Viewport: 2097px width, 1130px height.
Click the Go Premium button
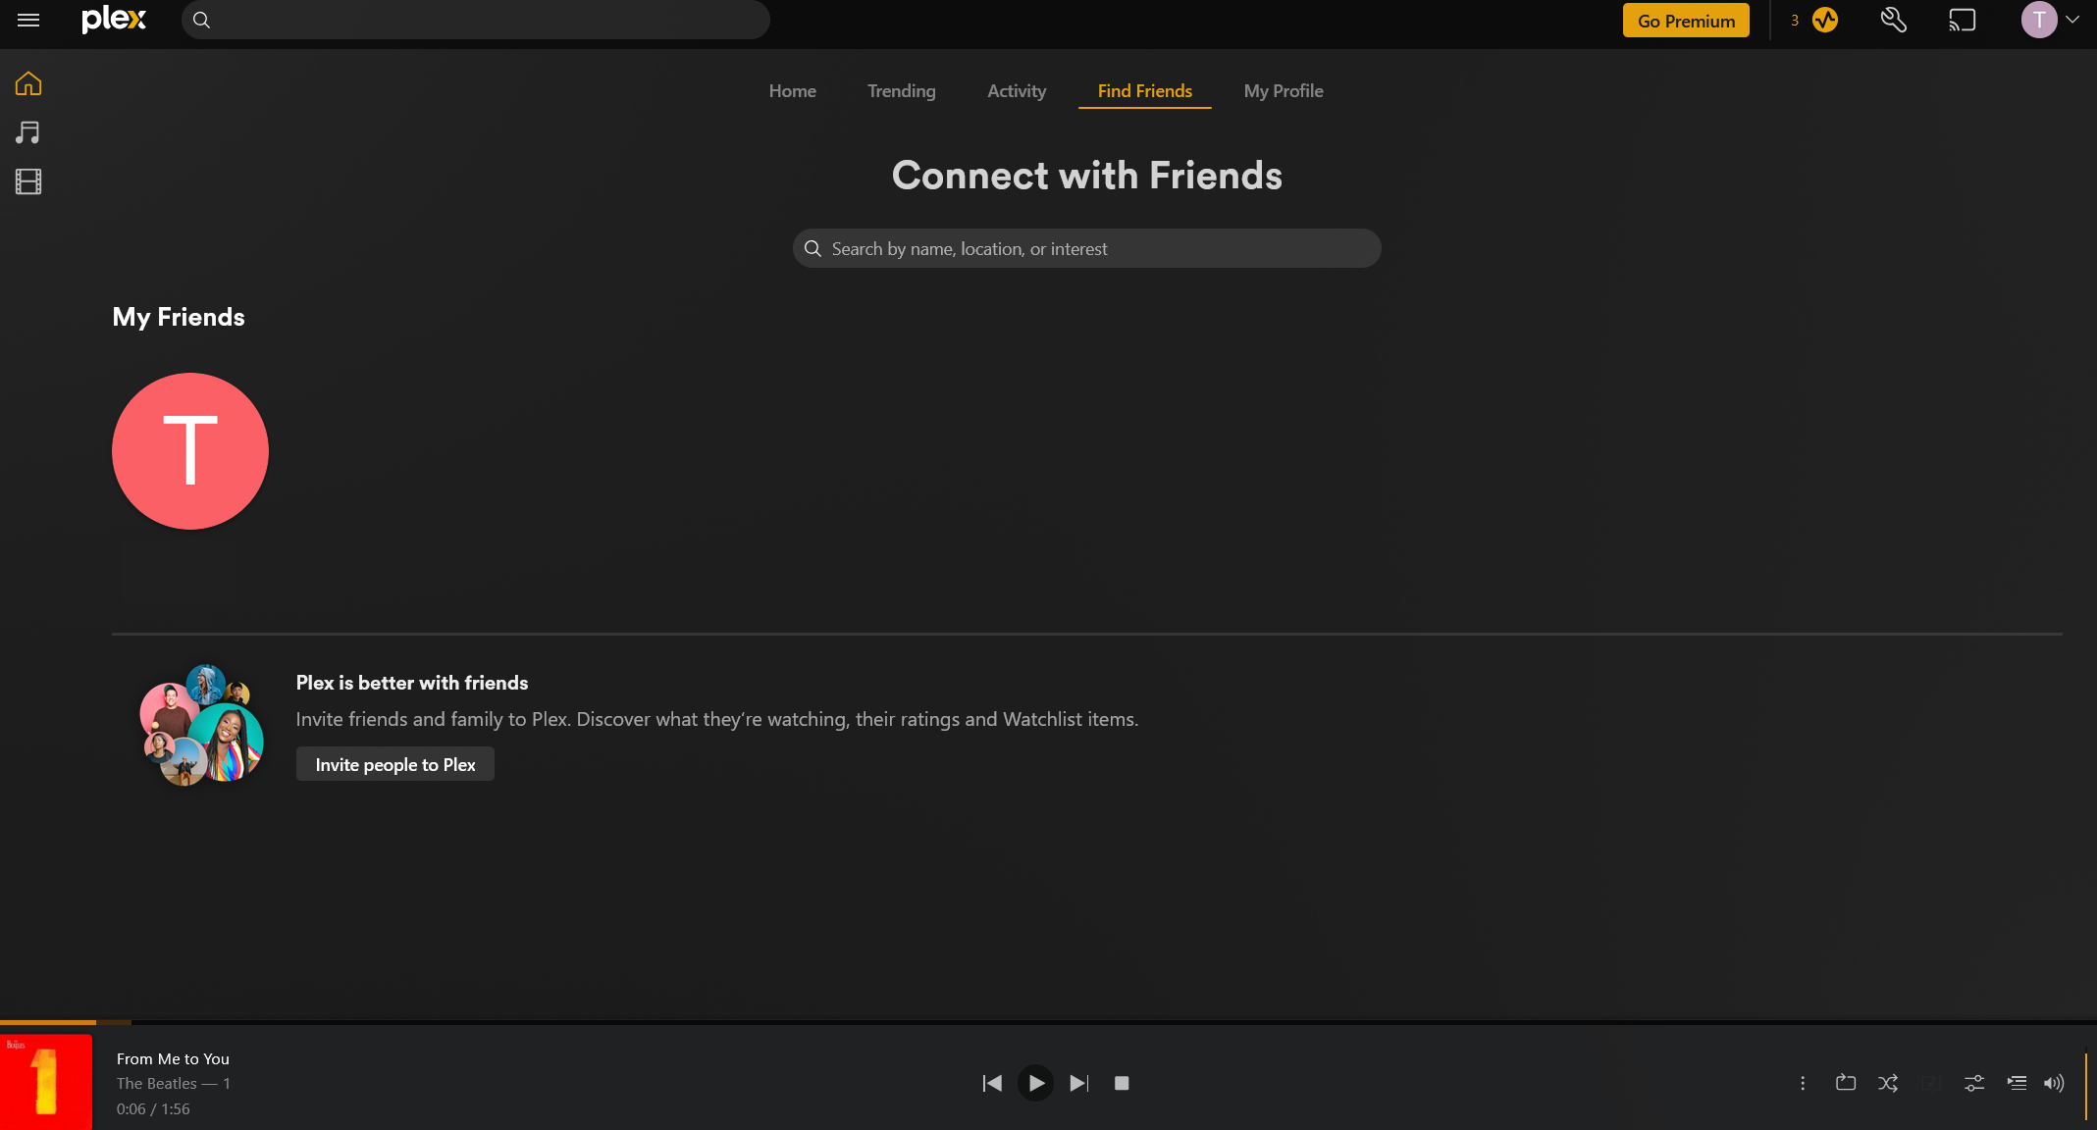[x=1685, y=20]
